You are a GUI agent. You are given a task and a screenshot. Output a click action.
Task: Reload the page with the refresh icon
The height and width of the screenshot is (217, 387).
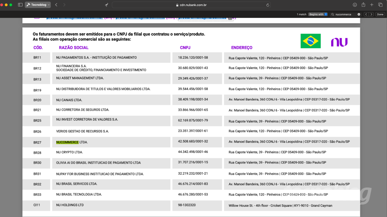tap(268, 5)
